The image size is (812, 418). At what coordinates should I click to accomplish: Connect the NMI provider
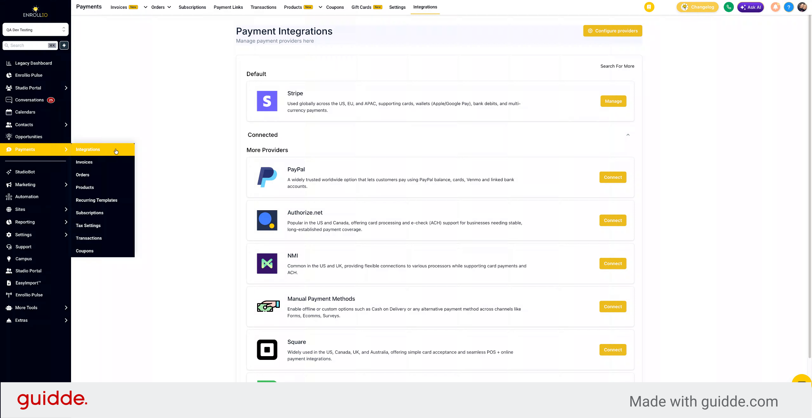[613, 264]
